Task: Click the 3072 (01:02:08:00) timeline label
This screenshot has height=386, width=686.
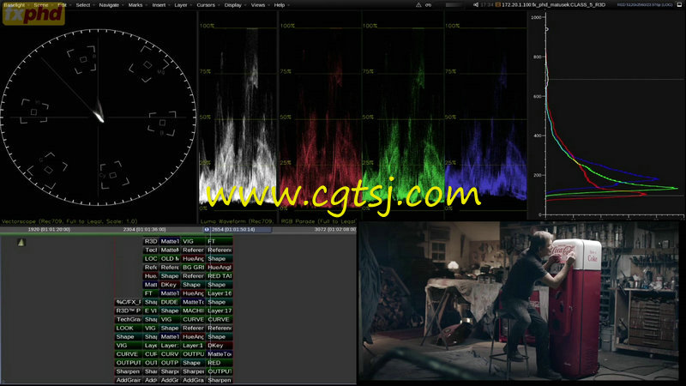Action: (x=335, y=229)
